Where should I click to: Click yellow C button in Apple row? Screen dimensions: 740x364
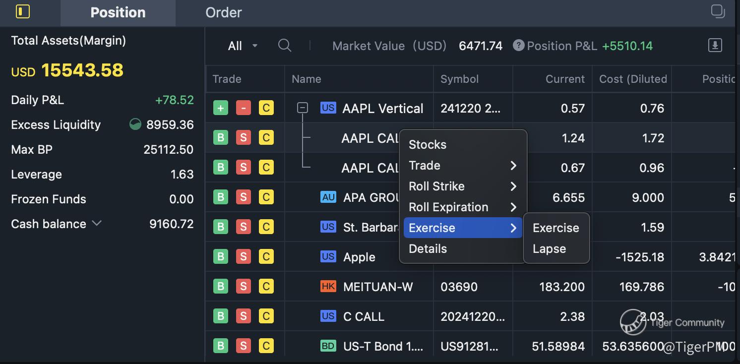click(x=266, y=257)
